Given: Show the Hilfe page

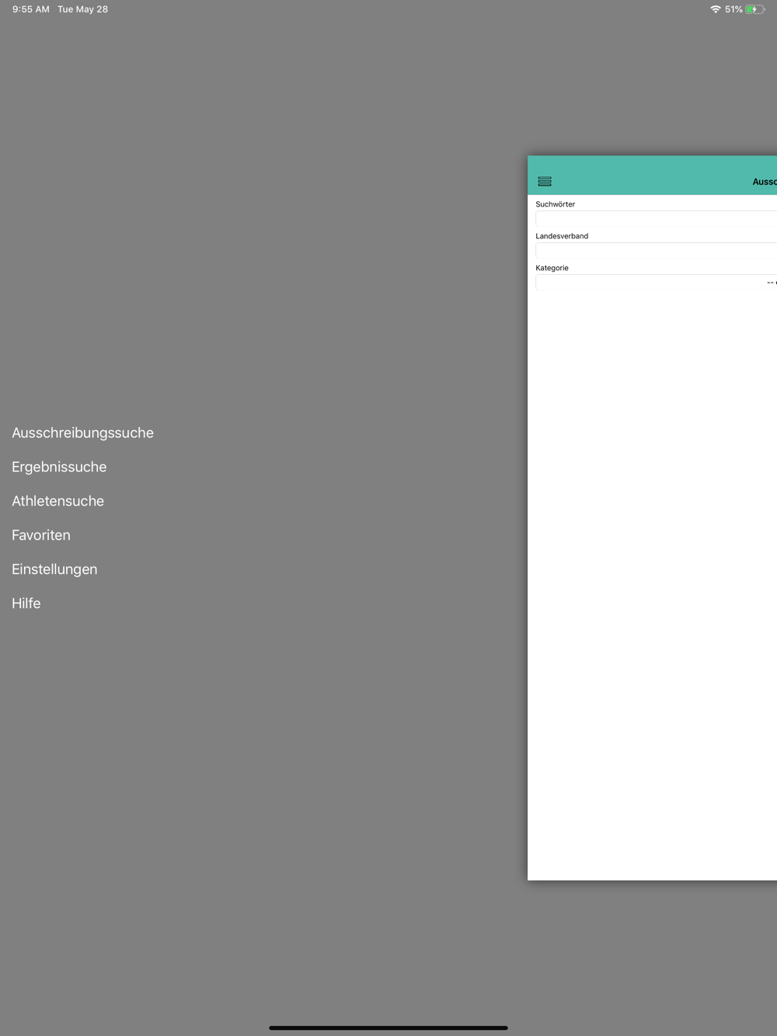Looking at the screenshot, I should (26, 603).
